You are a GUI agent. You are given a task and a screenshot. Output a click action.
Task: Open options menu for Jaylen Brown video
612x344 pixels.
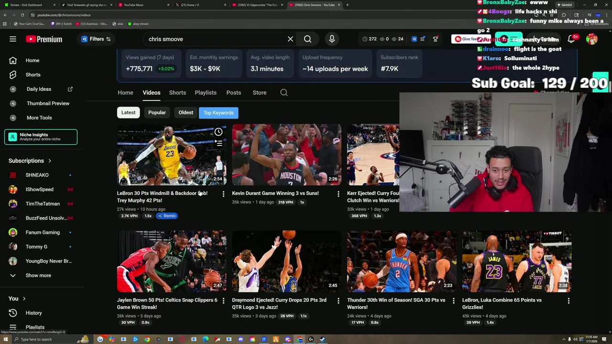click(x=223, y=301)
